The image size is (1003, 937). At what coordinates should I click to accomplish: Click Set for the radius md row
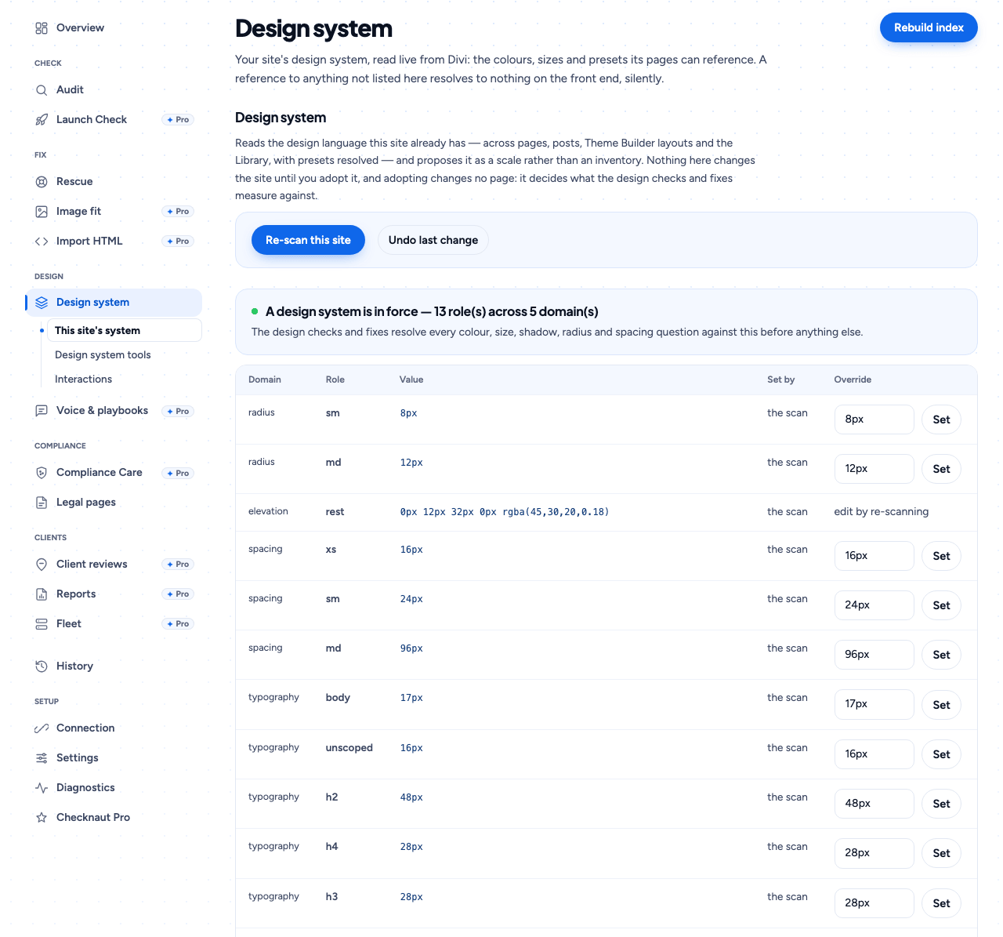pos(941,469)
